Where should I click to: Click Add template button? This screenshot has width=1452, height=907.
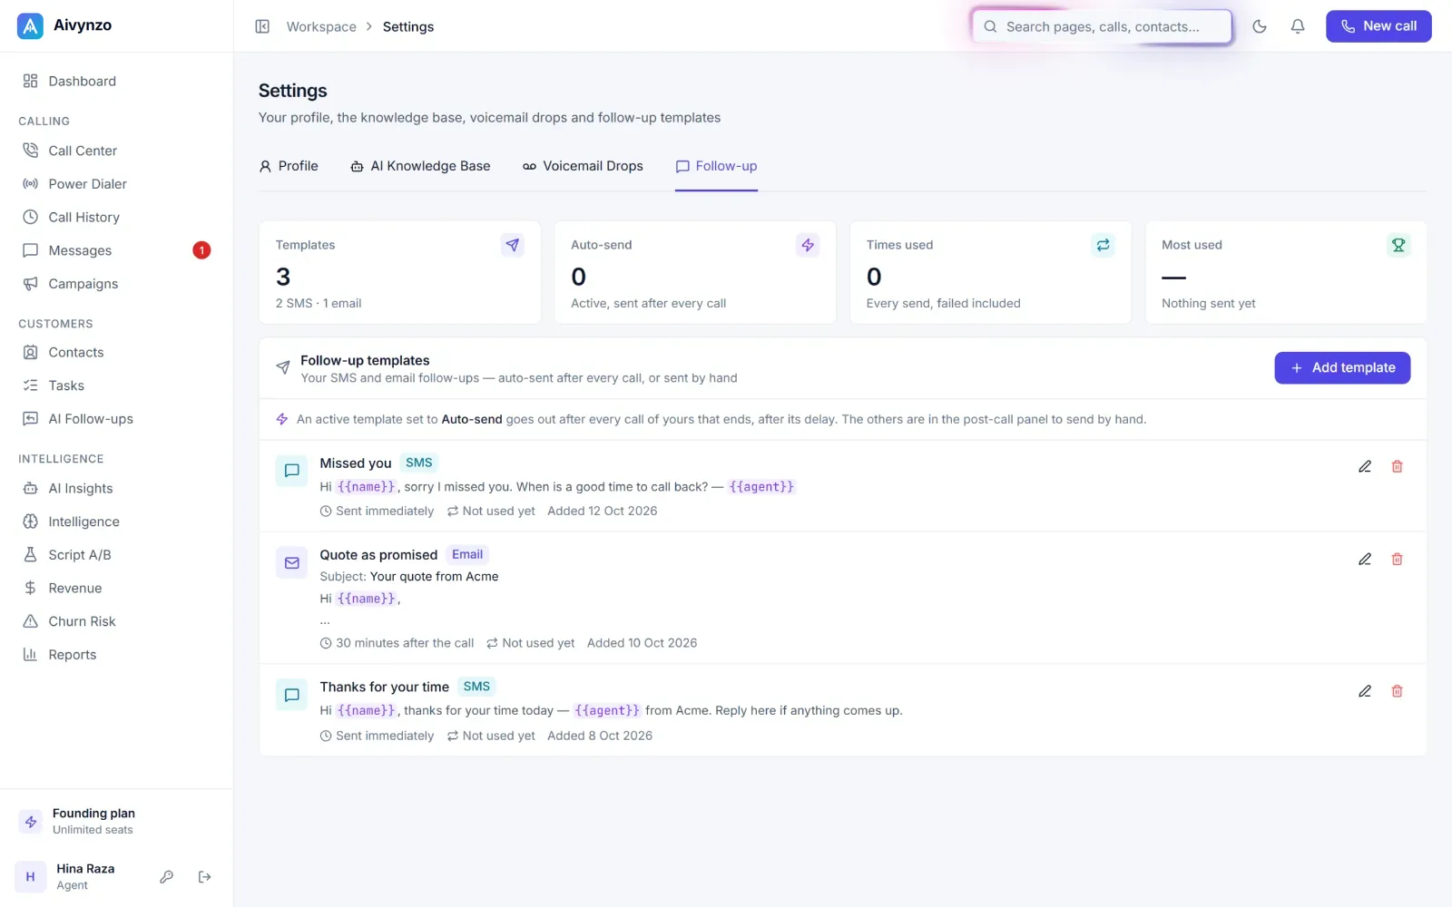(1342, 367)
